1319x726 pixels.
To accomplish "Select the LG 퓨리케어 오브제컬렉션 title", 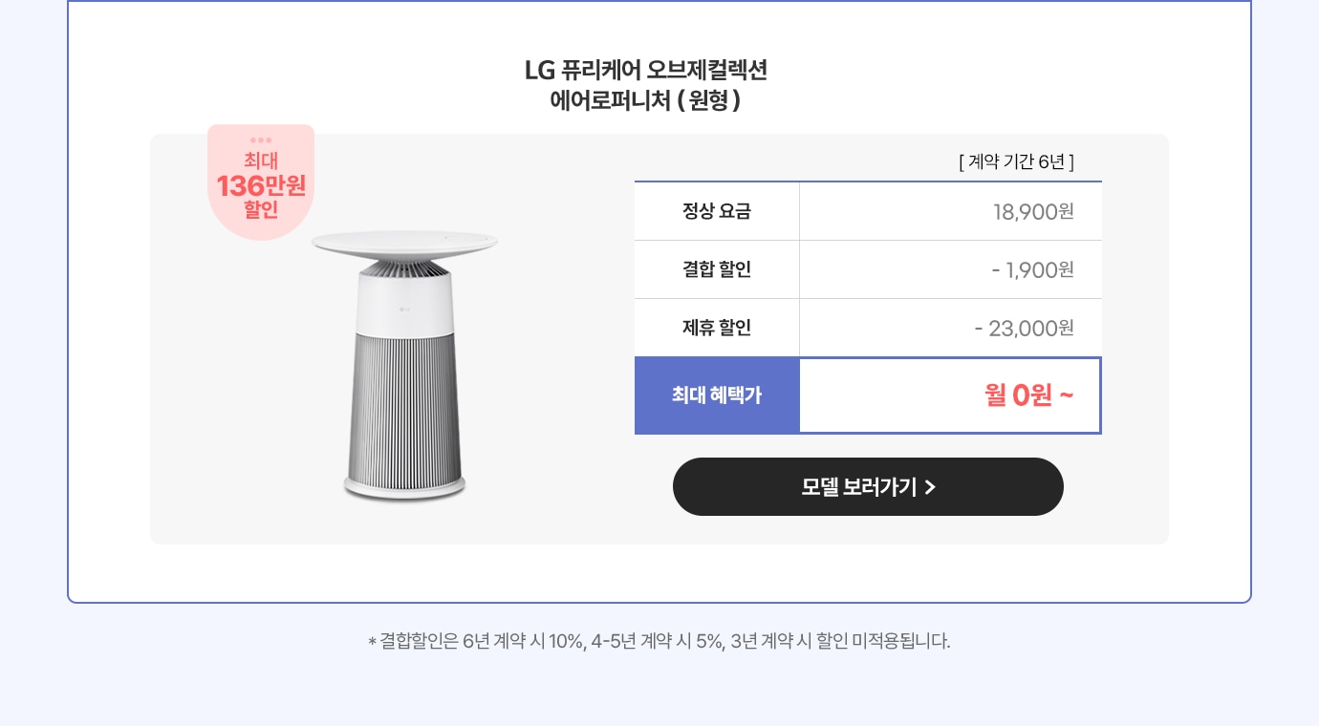I will 646,70.
